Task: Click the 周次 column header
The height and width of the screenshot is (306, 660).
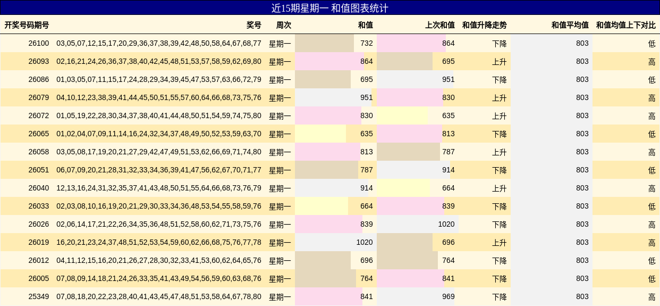Action: pyautogui.click(x=284, y=25)
